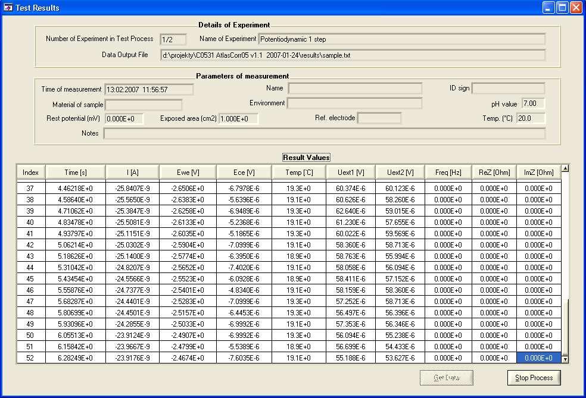Click current value -24.5566E-9 in row 45
Screen dimensions: 586x398
click(x=132, y=279)
